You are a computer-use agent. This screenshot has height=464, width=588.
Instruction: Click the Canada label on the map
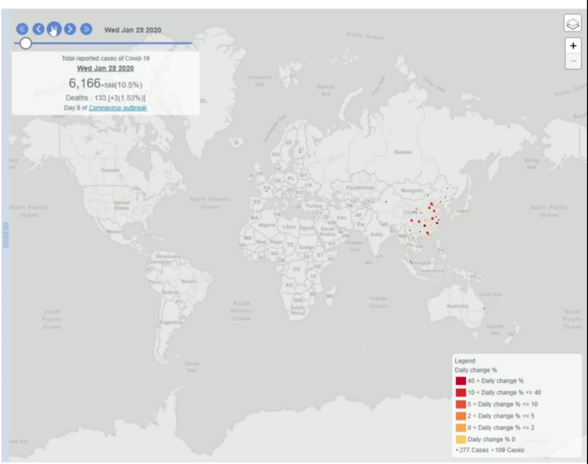(x=110, y=170)
